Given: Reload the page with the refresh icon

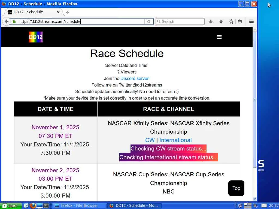Looking at the screenshot, I should coord(149,21).
